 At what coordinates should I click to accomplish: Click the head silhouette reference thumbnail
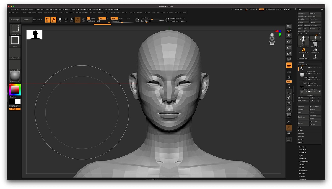34,35
